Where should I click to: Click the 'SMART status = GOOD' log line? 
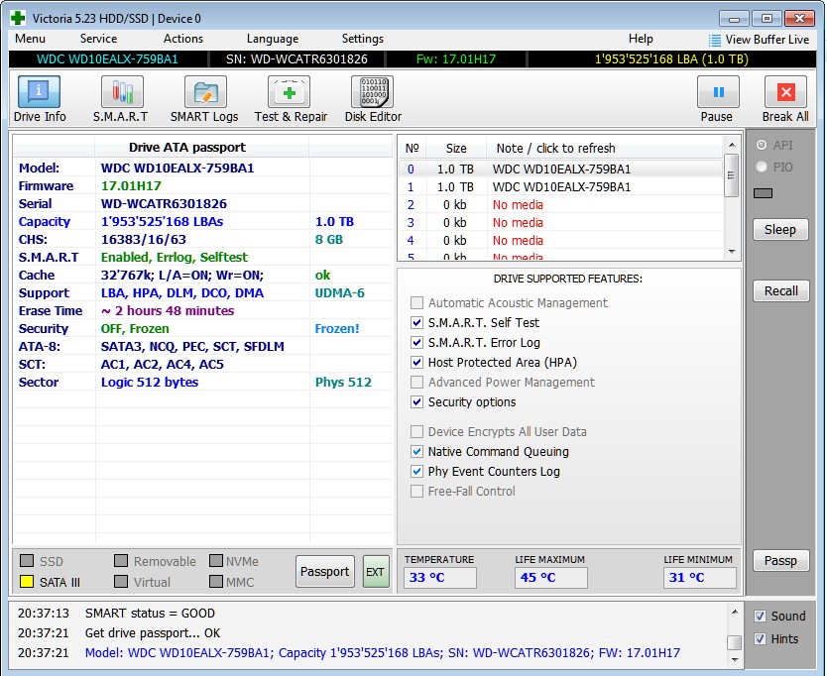click(150, 614)
